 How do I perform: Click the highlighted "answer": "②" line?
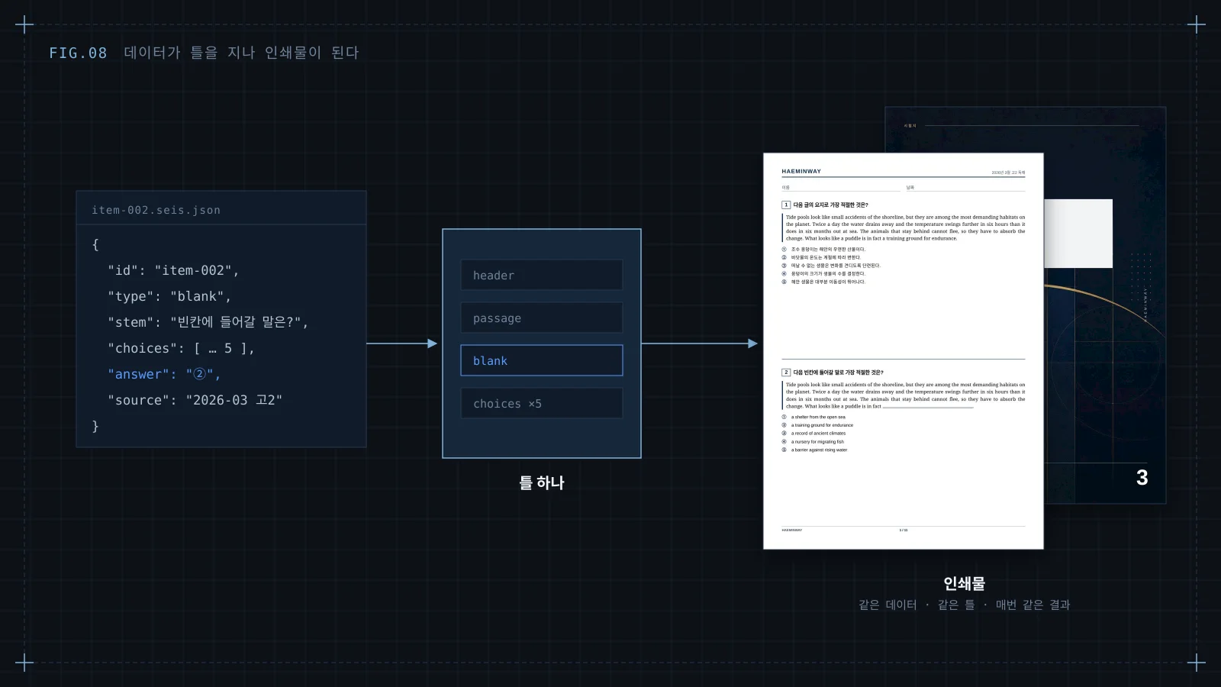coord(164,374)
